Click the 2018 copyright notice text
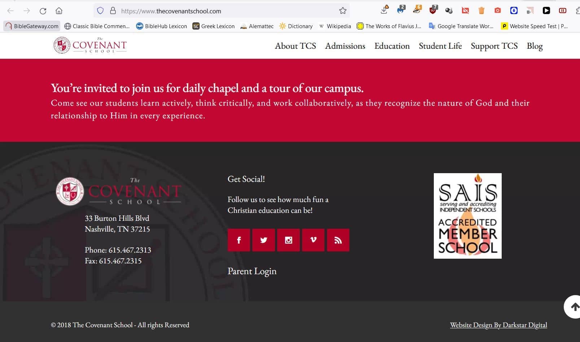 [120, 325]
